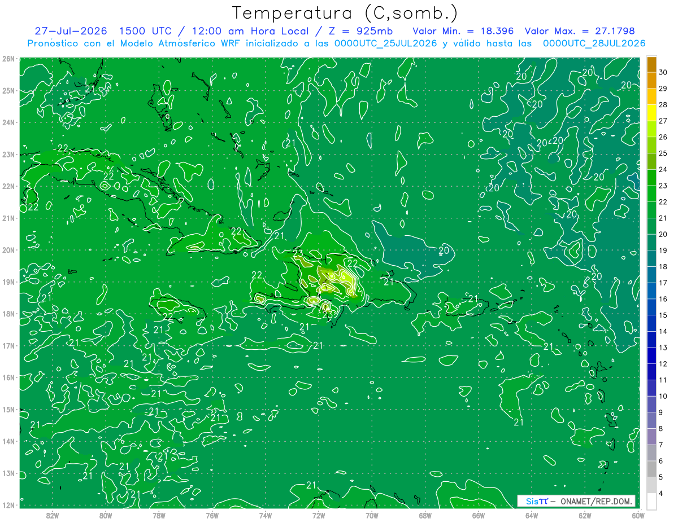
Task: Click the '12N' latitude axis label
Action: [x=8, y=505]
